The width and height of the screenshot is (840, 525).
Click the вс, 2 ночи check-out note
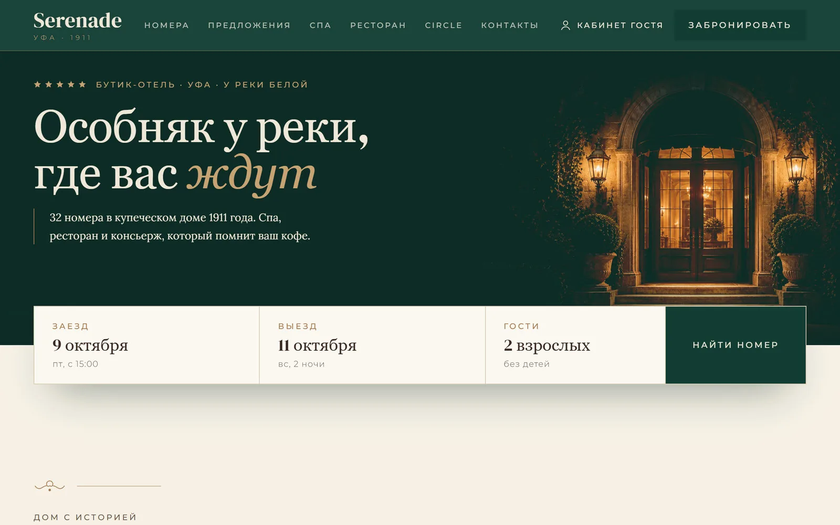[x=301, y=364]
